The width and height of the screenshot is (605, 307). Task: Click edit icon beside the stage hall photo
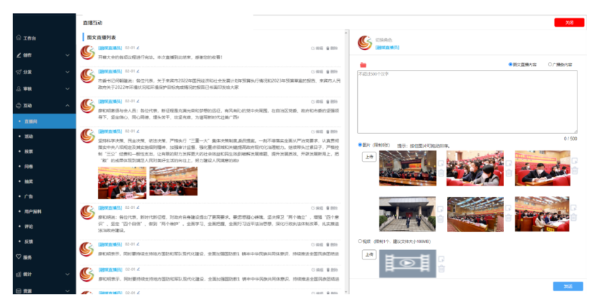(441, 164)
